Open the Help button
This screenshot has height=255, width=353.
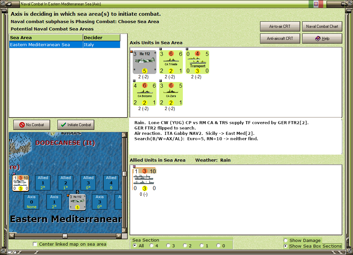[322, 38]
